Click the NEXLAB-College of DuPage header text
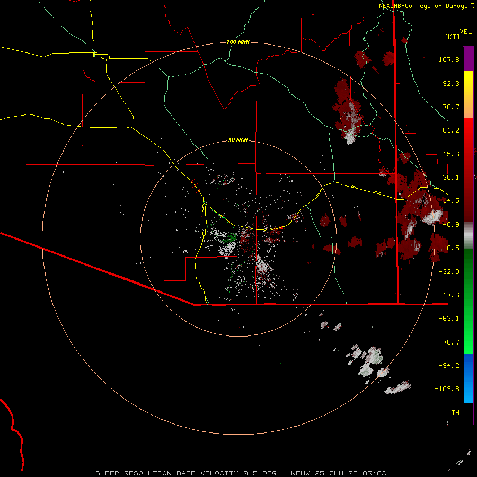This screenshot has height=477, width=477. (x=423, y=6)
